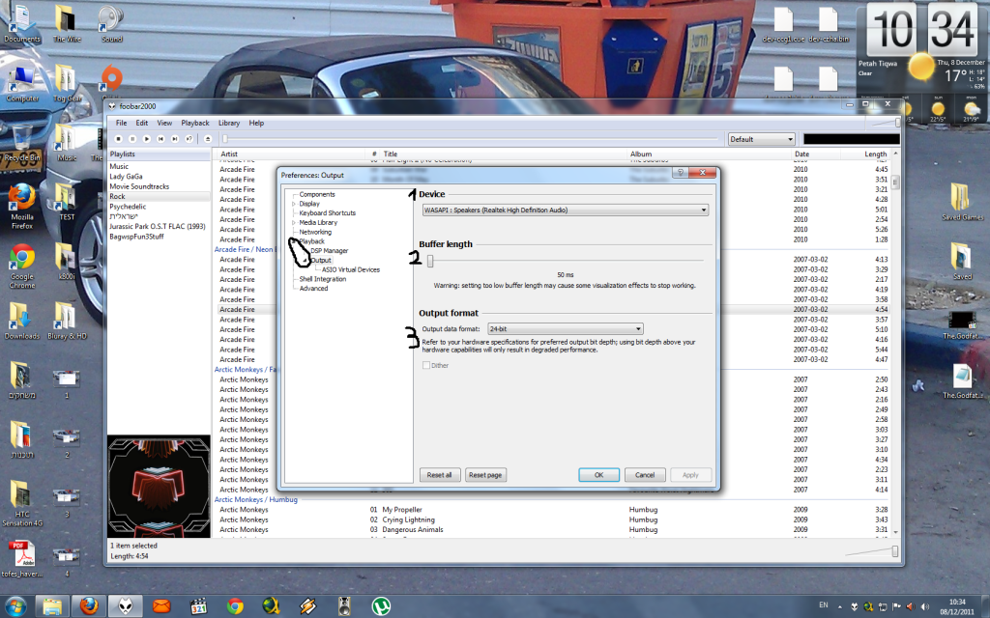Viewport: 990px width, 618px height.
Task: Expand the Display preferences node
Action: [294, 204]
